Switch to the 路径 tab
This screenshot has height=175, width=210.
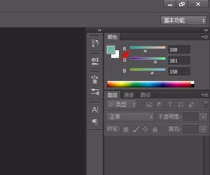(145, 95)
